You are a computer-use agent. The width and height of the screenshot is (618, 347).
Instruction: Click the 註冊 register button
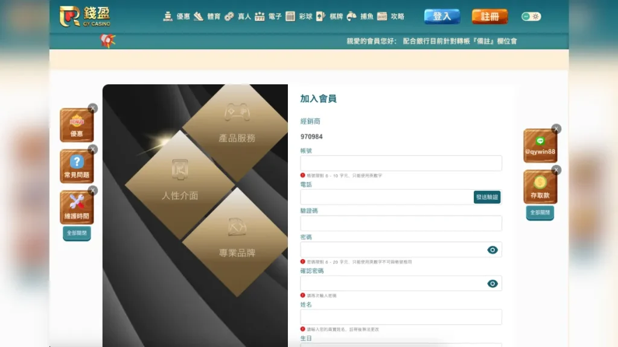489,16
